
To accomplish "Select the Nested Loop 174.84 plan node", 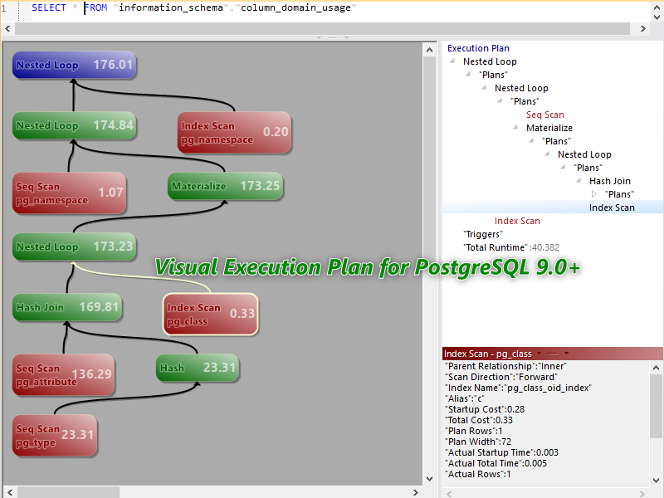I will (x=74, y=126).
